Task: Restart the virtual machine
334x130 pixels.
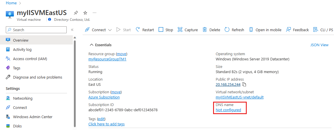Action: pyautogui.click(x=145, y=30)
